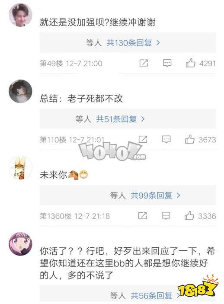224x304 pixels.
Task: Like the floor 49 comment
Action: coord(190,63)
